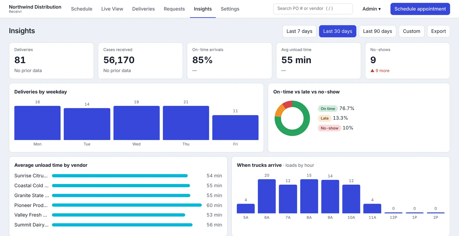Click the On time legend badge
The height and width of the screenshot is (236, 459).
tap(328, 109)
